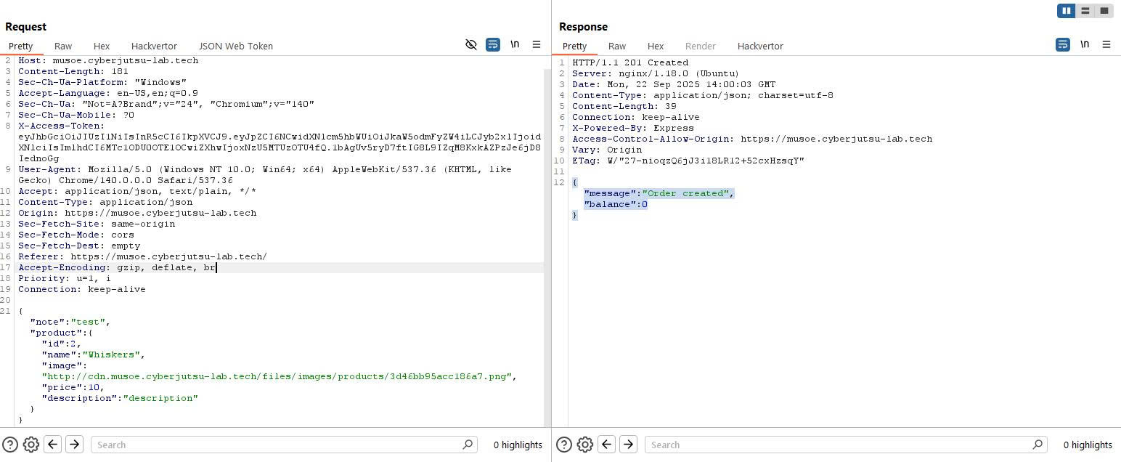Open the Response Hackvertor tab
Image resolution: width=1121 pixels, height=462 pixels.
[x=760, y=46]
